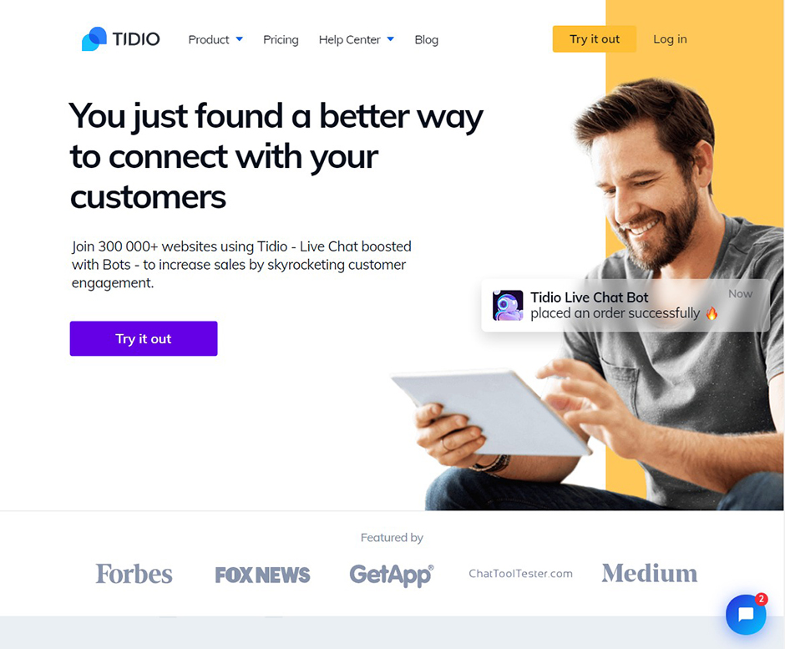Click the Log in link
The width and height of the screenshot is (785, 649).
pos(670,39)
